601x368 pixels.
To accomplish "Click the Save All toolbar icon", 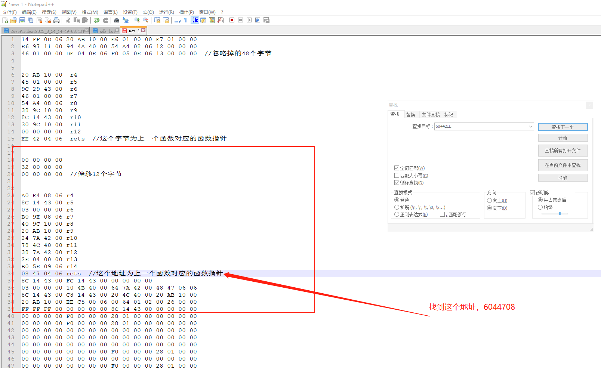I will click(x=31, y=20).
